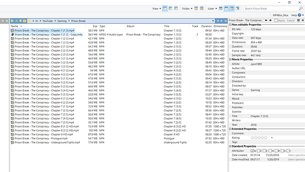Click the eye icon on the grey left panel
The height and width of the screenshot is (172, 305).
(3, 21)
